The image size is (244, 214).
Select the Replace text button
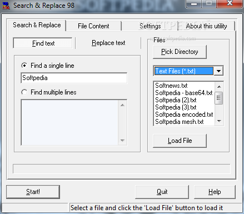[x=108, y=43]
